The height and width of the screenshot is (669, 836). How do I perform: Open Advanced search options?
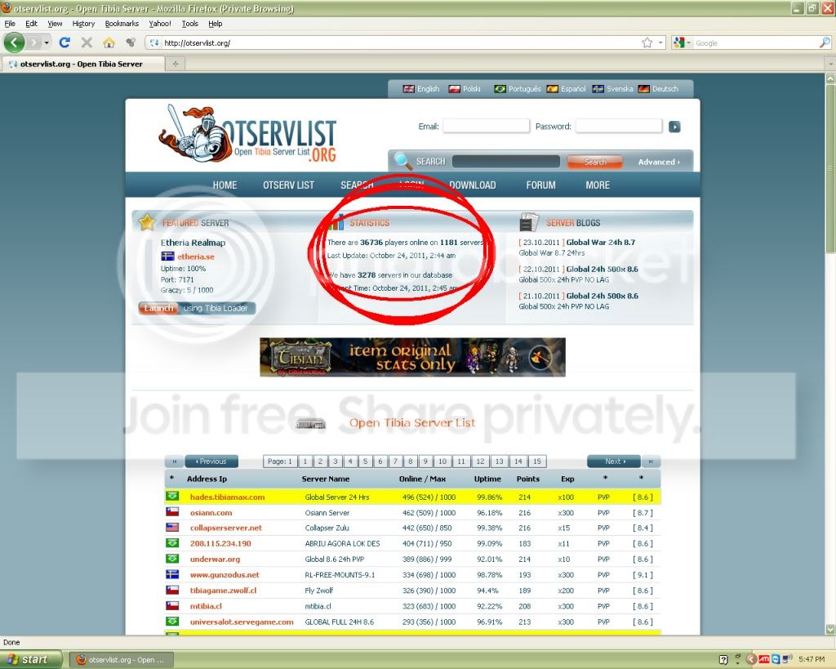(659, 162)
